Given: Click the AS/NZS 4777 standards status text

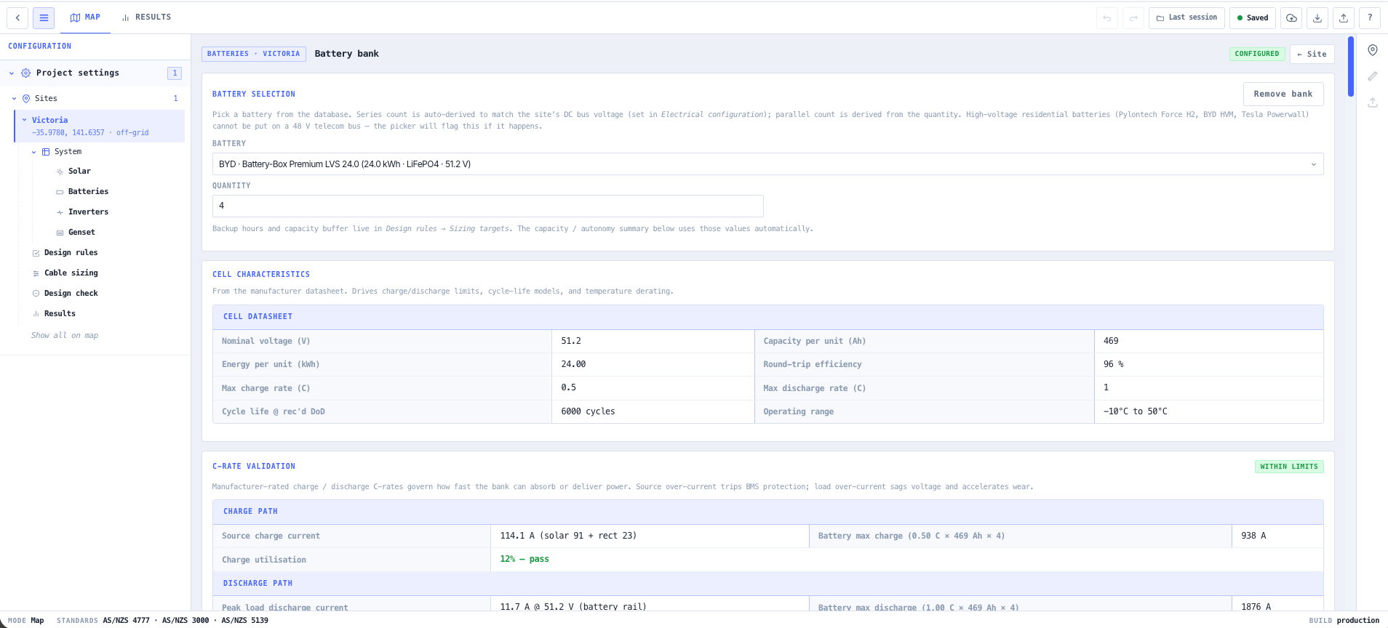Looking at the screenshot, I should pos(126,621).
